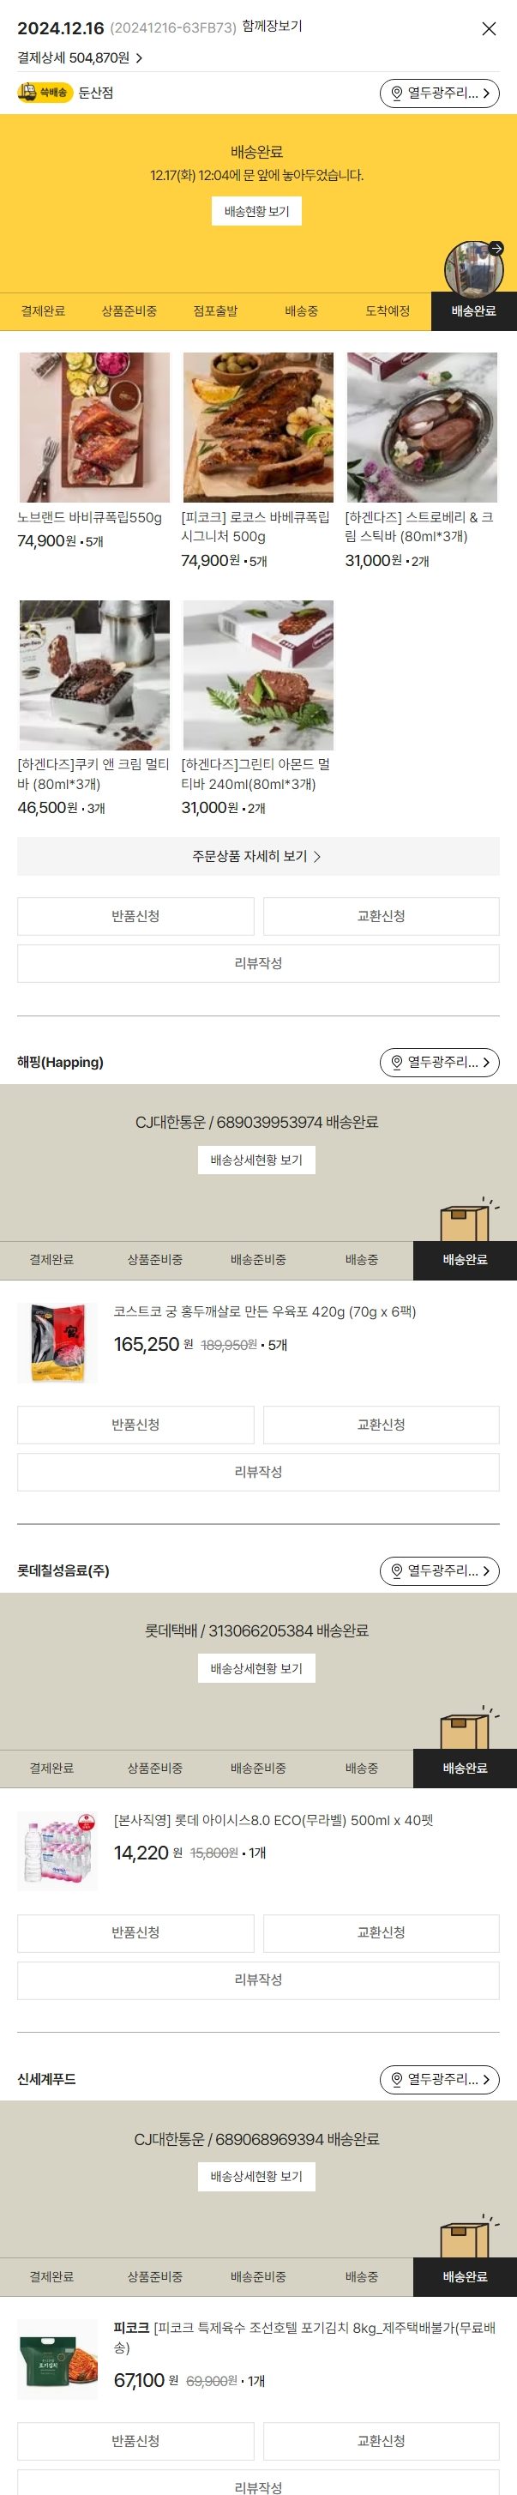Viewport: 517px width, 2495px height.
Task: Close the order detail page with X icon
Action: [x=489, y=29]
